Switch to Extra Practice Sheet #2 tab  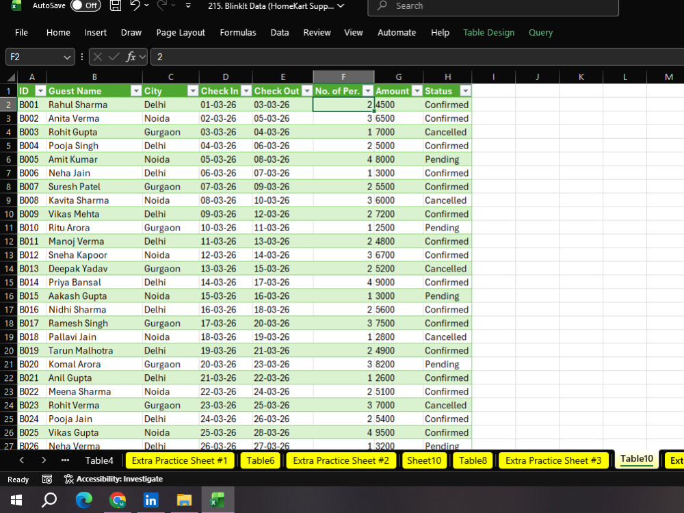click(341, 460)
